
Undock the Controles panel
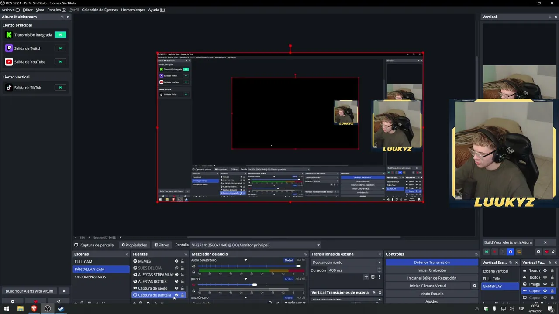point(476,254)
